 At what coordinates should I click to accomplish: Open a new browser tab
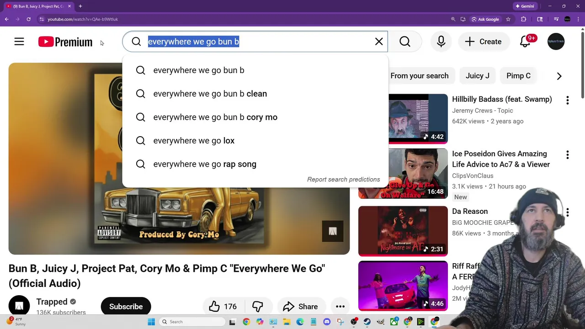pos(80,6)
